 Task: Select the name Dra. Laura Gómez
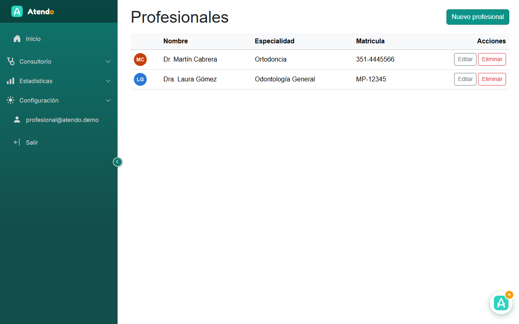pos(190,79)
